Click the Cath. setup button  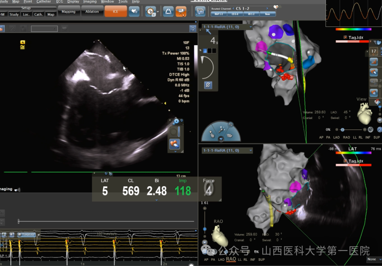39,15
